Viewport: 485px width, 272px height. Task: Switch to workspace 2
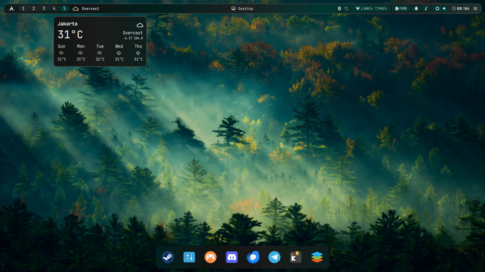click(34, 8)
